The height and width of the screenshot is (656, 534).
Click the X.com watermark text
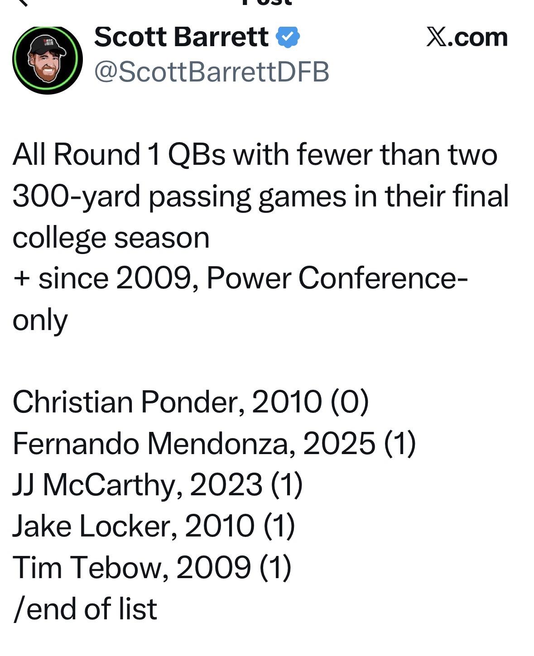click(x=467, y=37)
